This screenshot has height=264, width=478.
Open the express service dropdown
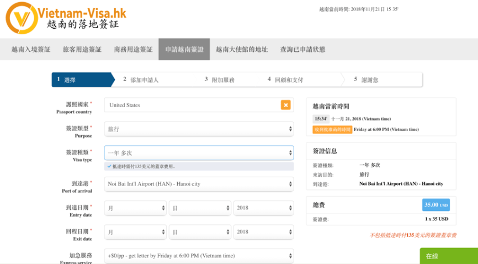199,256
